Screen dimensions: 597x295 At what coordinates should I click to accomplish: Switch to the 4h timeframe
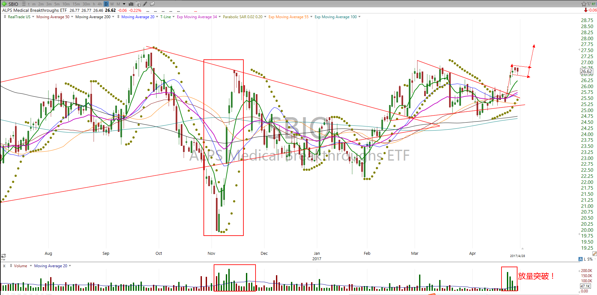100,4
